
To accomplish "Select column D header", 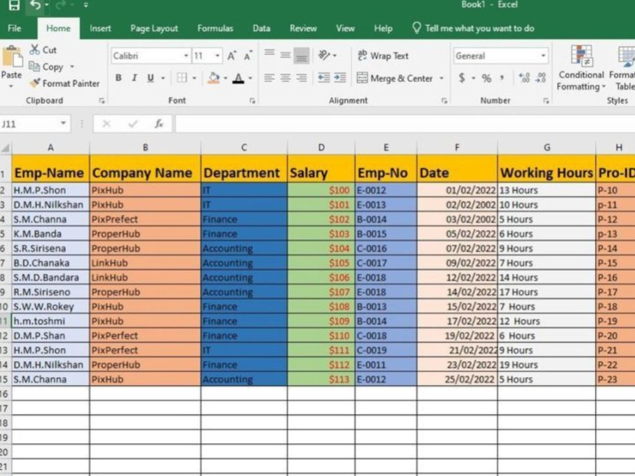I will (321, 148).
